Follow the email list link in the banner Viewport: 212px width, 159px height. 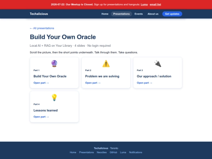(x=155, y=4)
